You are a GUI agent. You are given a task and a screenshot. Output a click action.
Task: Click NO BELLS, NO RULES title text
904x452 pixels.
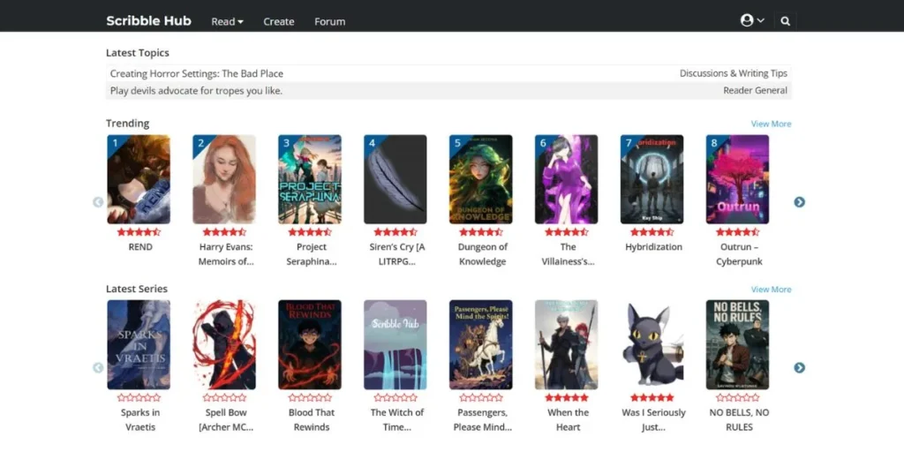(x=739, y=419)
